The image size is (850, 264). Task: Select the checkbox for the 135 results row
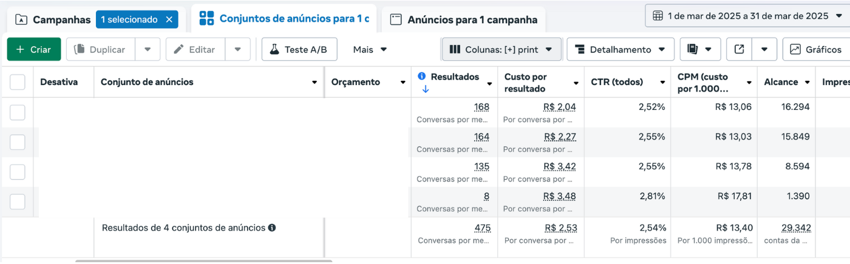click(x=18, y=172)
